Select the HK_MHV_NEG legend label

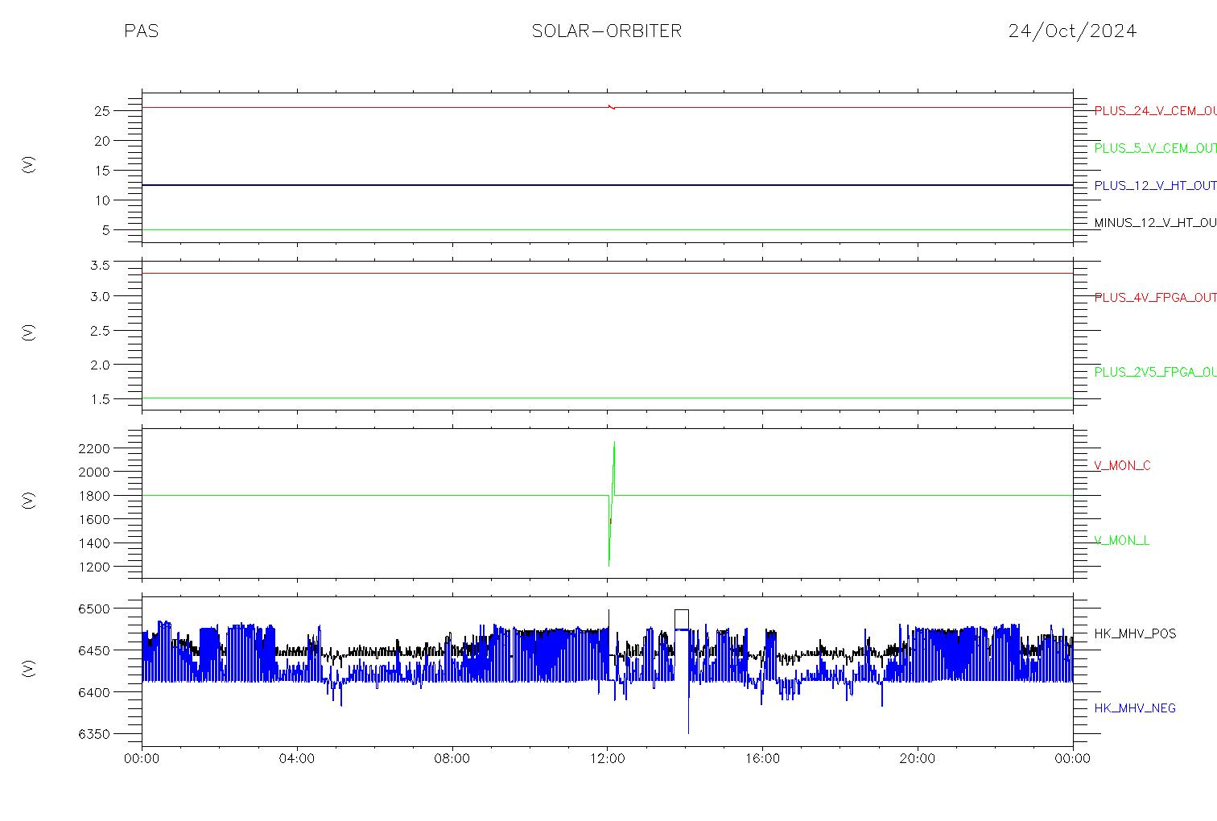[1135, 708]
